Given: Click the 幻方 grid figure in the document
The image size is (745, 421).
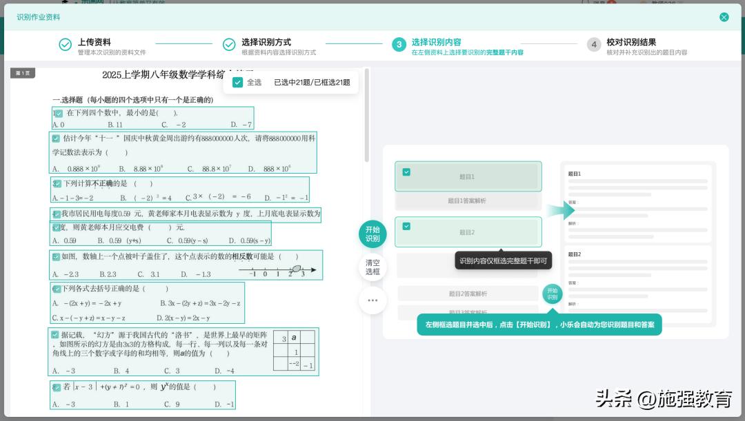Looking at the screenshot, I should (x=294, y=351).
